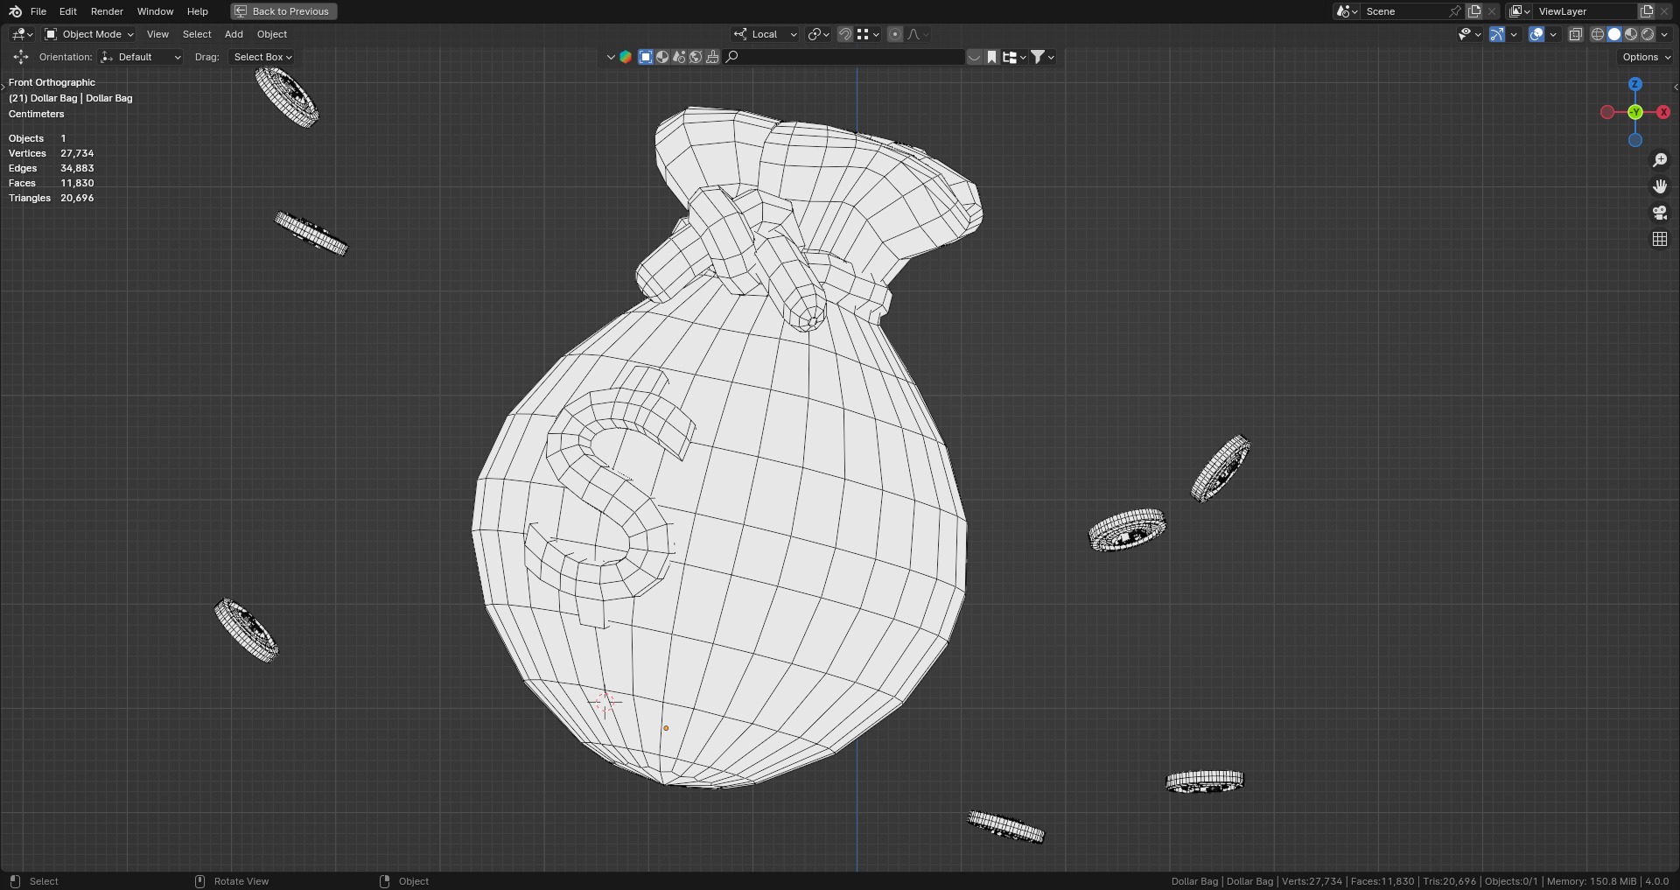
Task: Select the particles filter icon
Action: (679, 57)
